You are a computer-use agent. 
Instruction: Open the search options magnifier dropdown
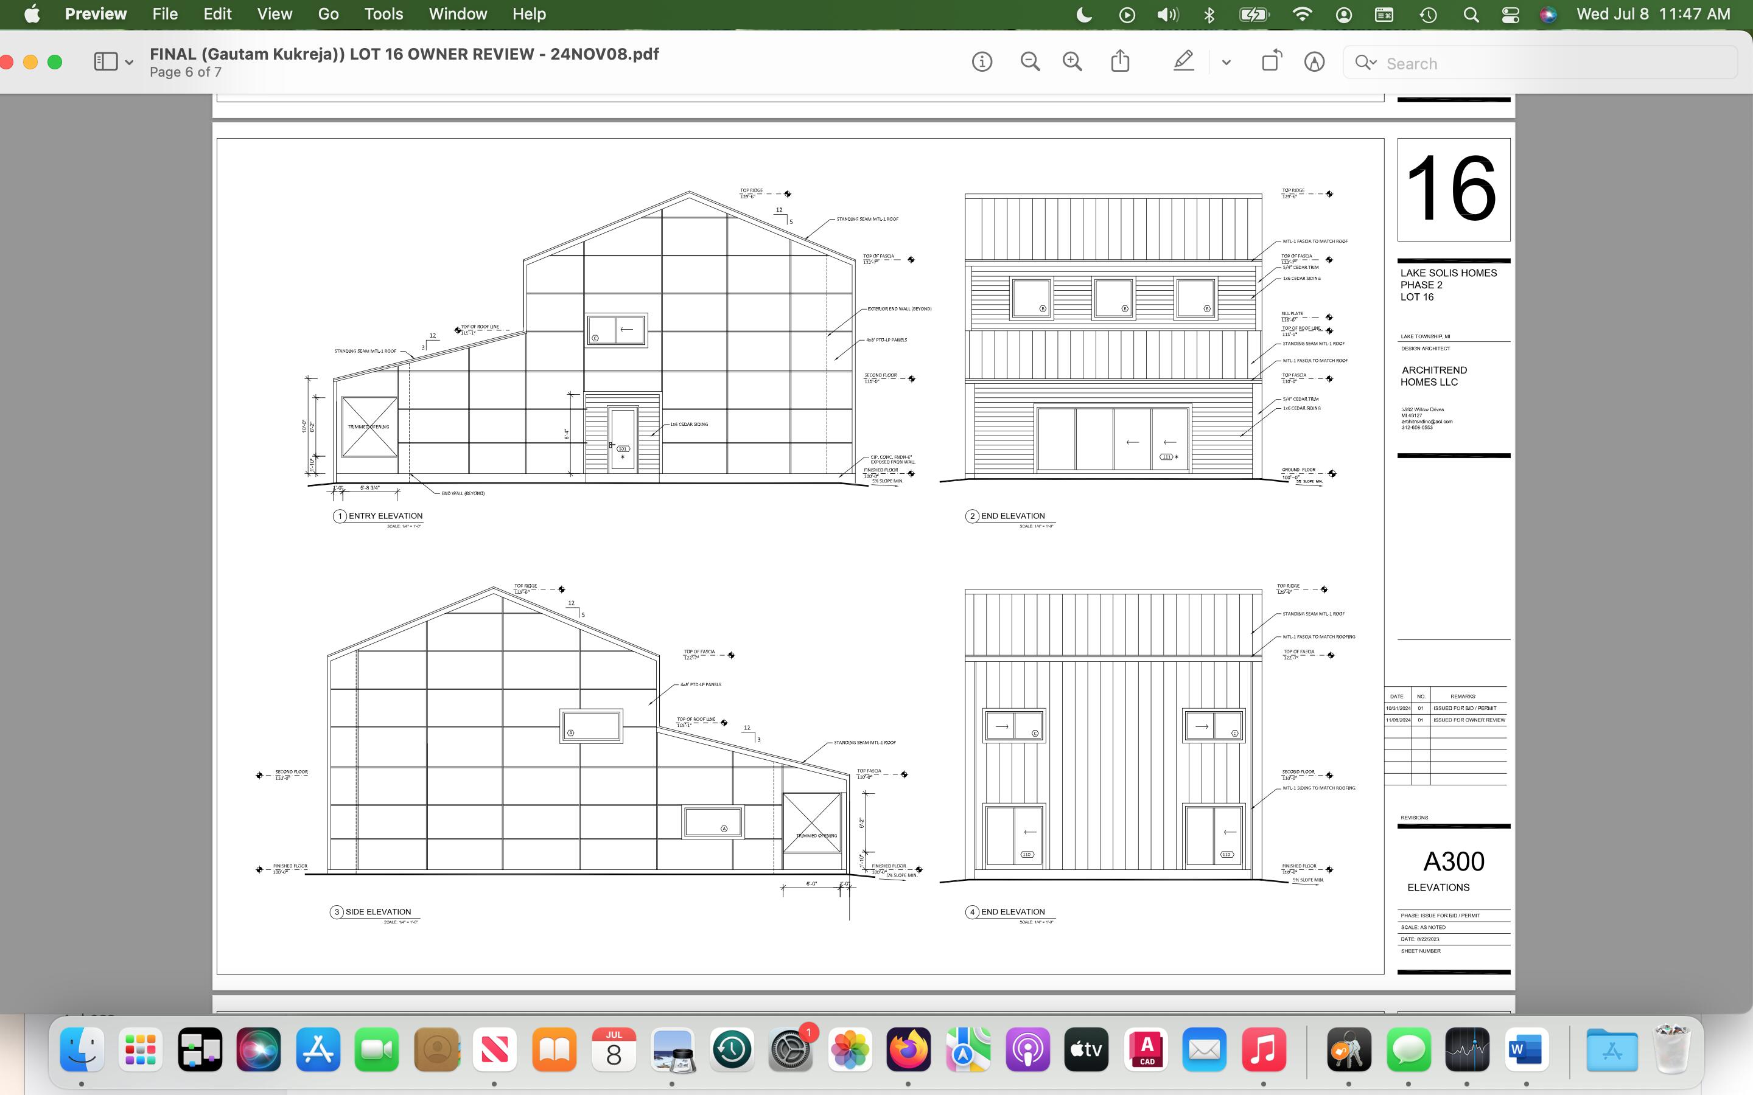(1365, 63)
